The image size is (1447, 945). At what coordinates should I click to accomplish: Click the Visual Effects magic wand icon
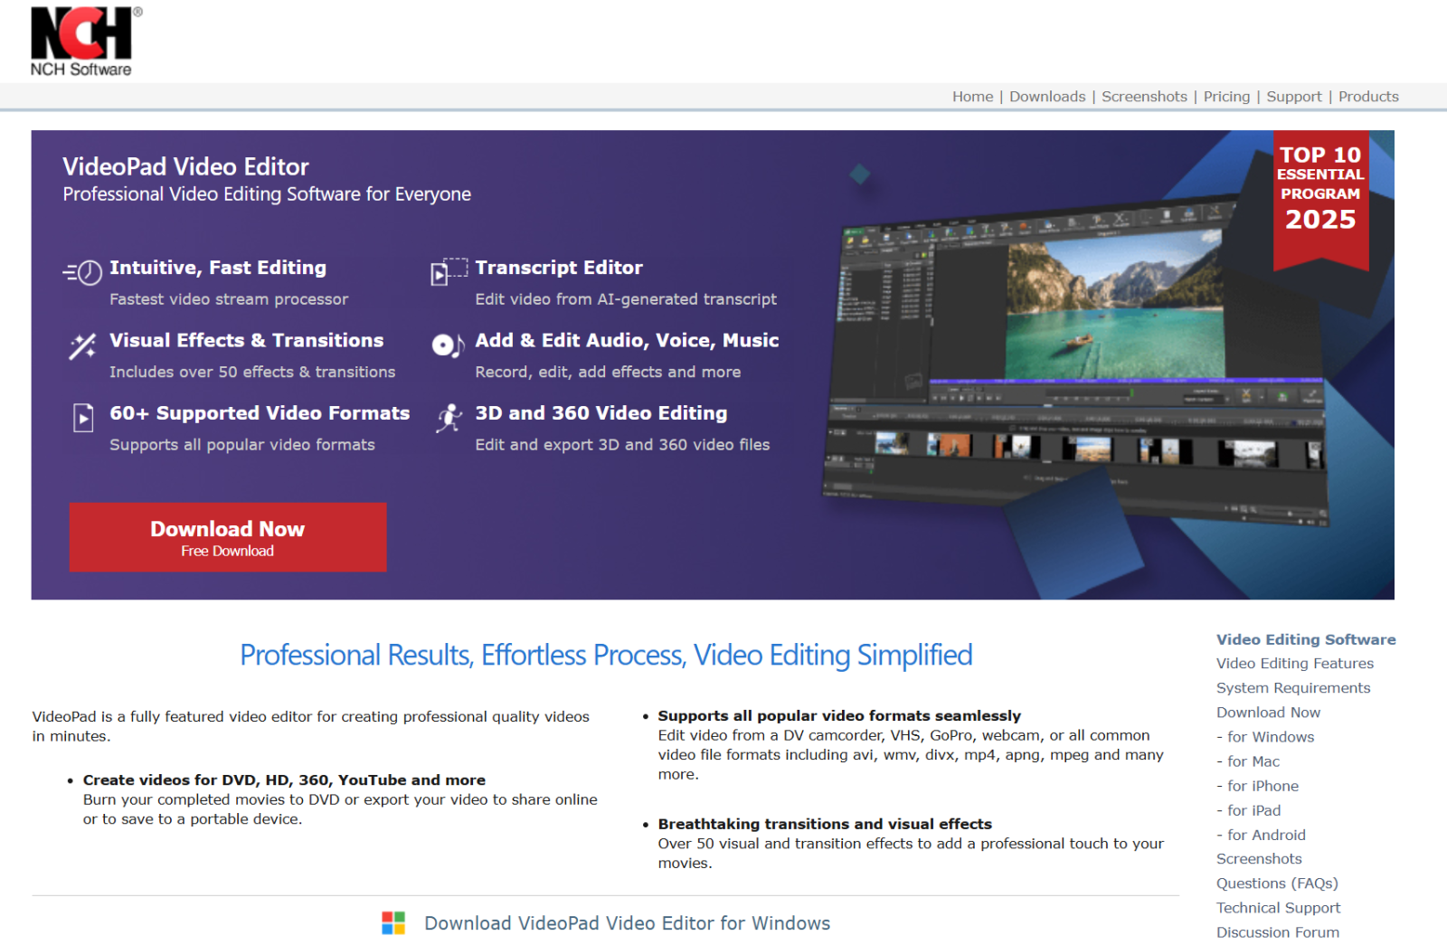click(x=83, y=345)
